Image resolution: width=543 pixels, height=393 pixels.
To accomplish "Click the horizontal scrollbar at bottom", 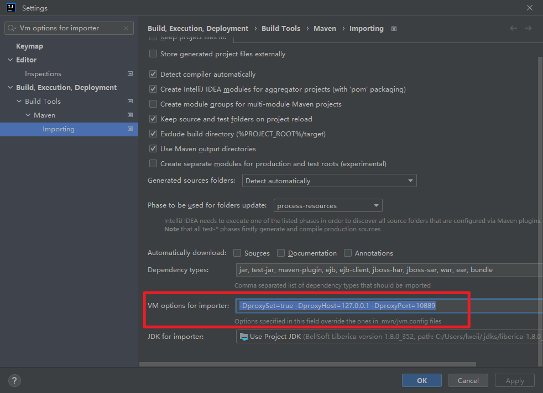I will (x=307, y=364).
